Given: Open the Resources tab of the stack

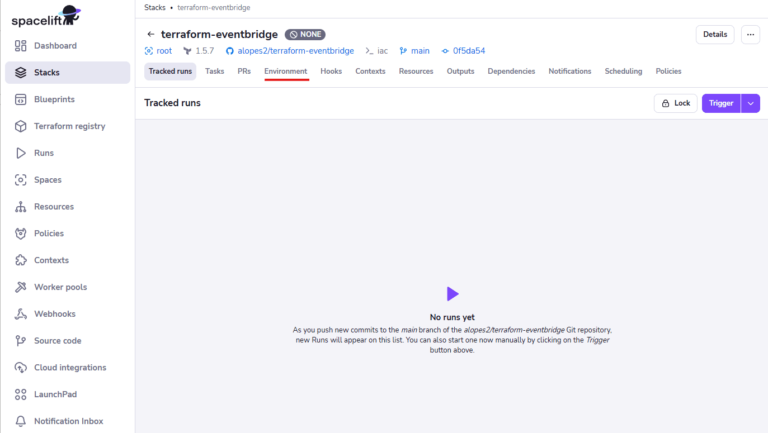Looking at the screenshot, I should coord(416,72).
